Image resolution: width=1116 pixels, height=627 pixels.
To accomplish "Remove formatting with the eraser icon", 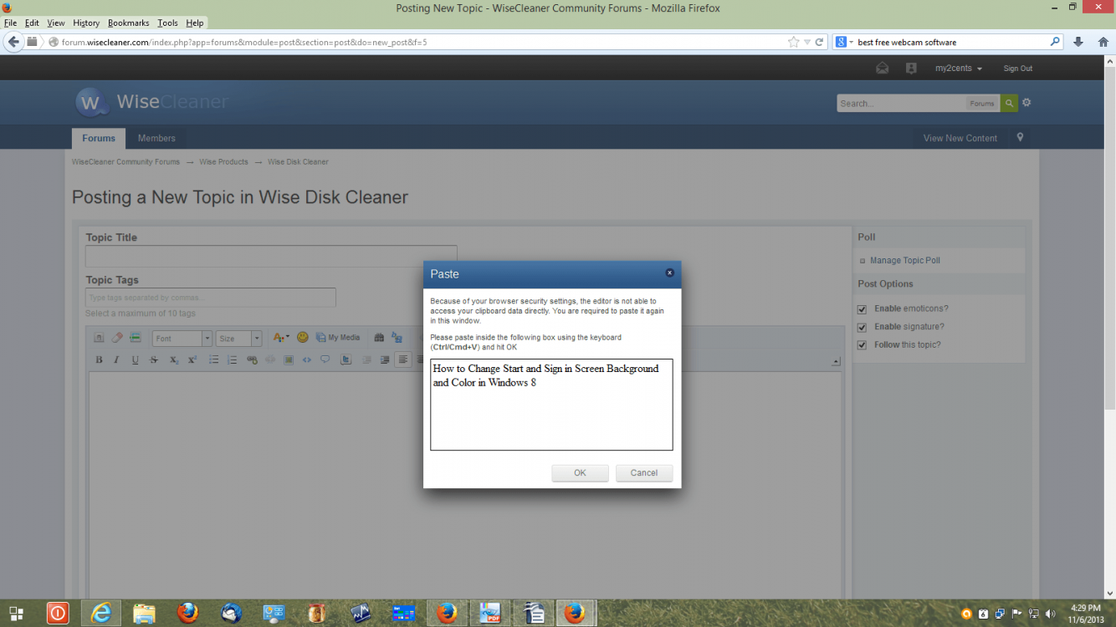I will coord(117,338).
